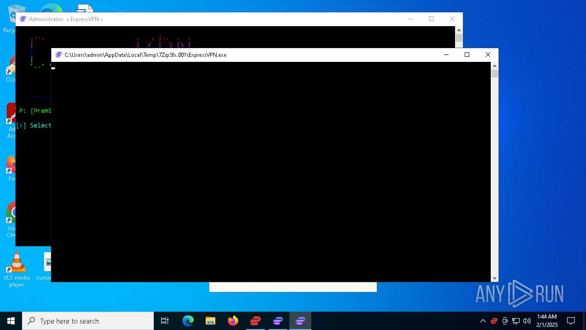Image resolution: width=586 pixels, height=330 pixels.
Task: Click the Administrator ExpressVPN window title icon
Action: point(23,19)
